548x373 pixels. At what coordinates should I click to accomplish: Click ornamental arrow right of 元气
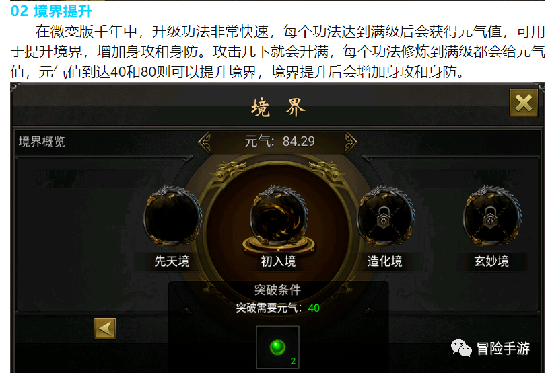pyautogui.click(x=351, y=142)
